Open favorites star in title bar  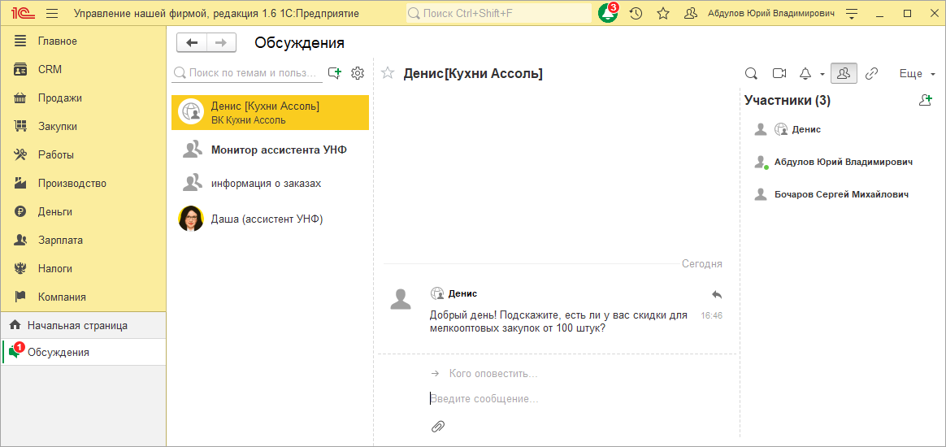point(663,13)
